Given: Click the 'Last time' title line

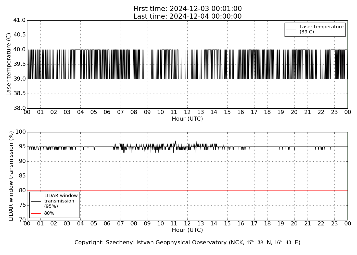Looking at the screenshot, I should point(187,16).
